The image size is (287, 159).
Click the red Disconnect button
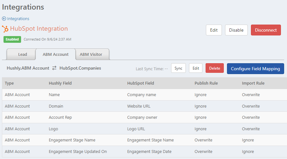coord(266,30)
